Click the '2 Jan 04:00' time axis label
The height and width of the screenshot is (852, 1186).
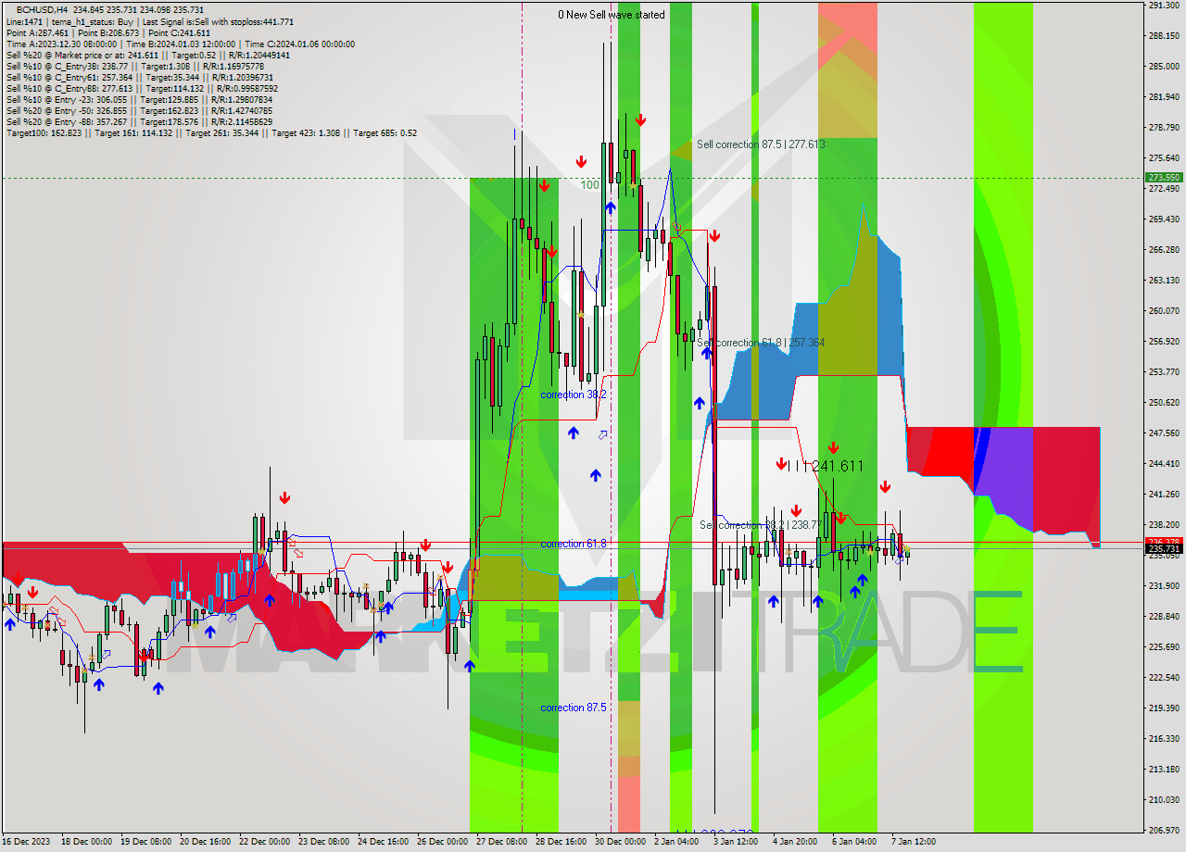click(x=676, y=842)
